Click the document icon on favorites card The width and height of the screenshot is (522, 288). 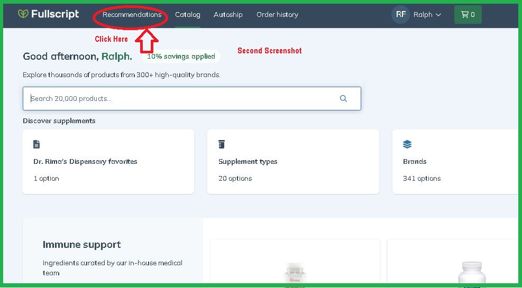click(36, 144)
